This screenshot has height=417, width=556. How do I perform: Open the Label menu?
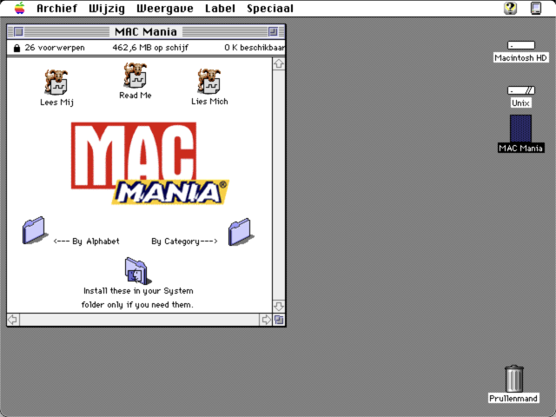(220, 8)
